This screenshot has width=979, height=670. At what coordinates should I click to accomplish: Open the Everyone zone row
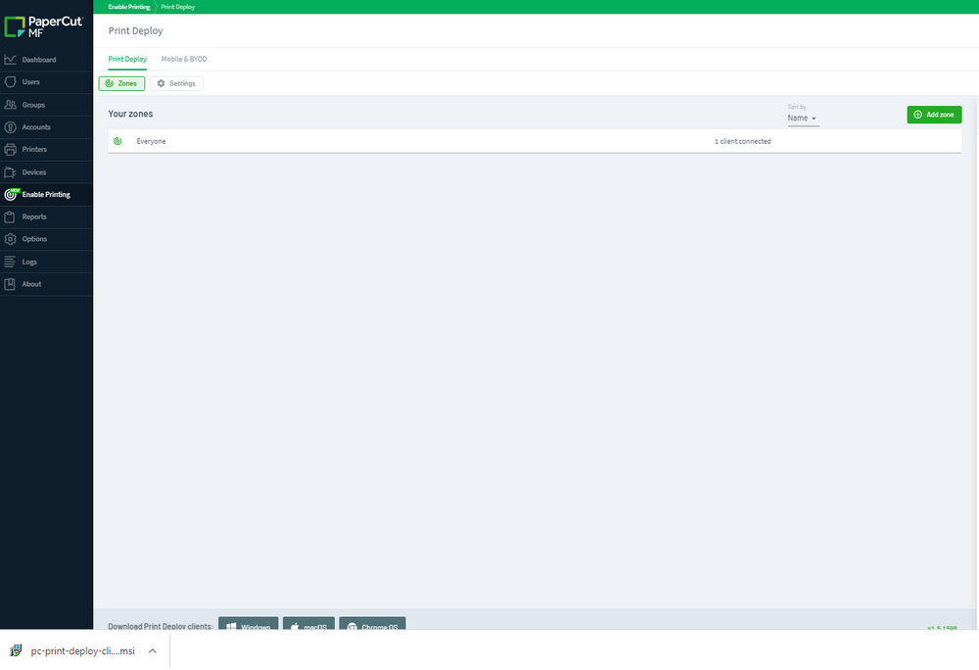click(535, 141)
